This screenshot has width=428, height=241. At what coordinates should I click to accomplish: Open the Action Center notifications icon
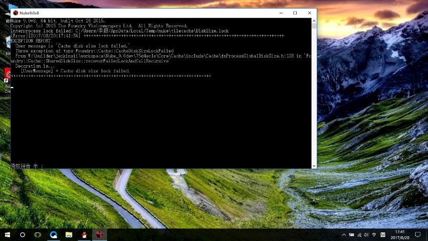[x=418, y=235]
